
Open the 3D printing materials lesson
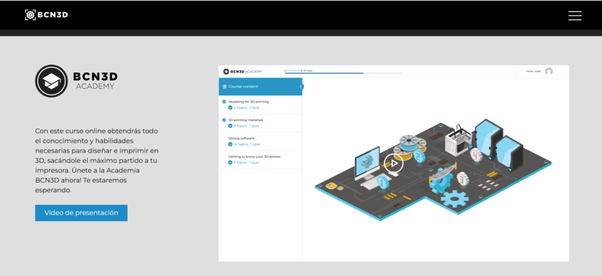(246, 120)
